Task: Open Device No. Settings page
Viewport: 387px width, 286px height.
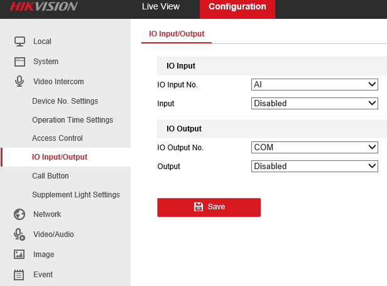Action: click(x=65, y=101)
